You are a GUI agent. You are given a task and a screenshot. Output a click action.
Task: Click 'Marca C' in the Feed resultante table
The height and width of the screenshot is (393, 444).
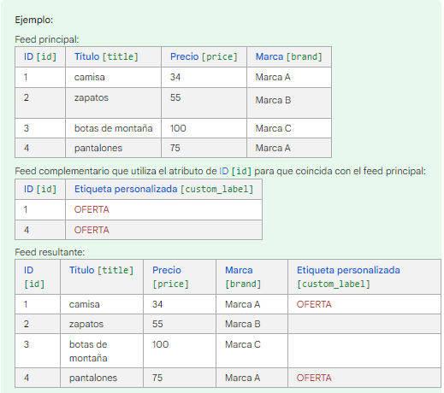pyautogui.click(x=243, y=344)
